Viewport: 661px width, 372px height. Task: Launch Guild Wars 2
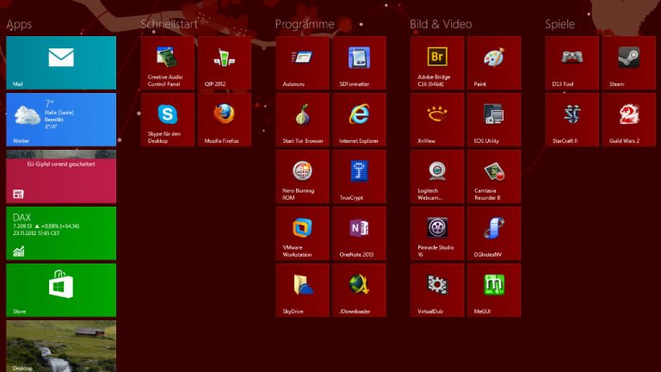(x=629, y=120)
